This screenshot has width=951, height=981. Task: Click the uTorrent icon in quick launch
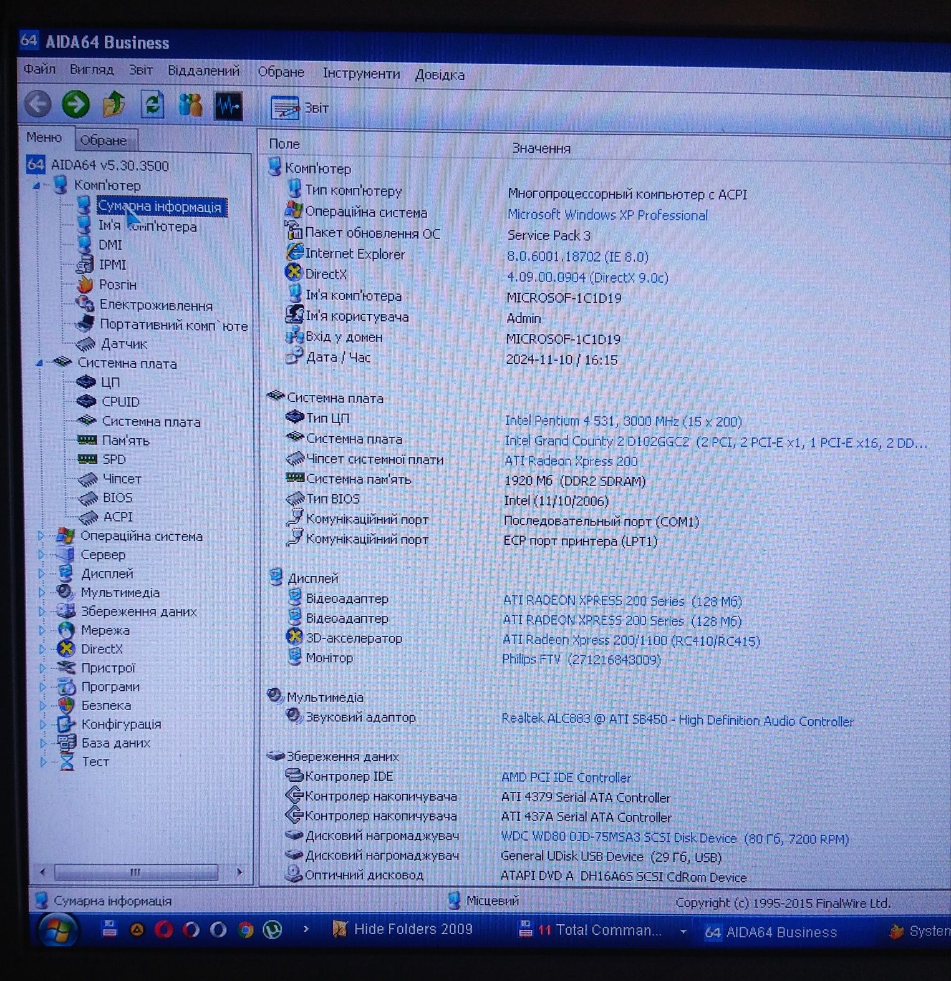coord(273,930)
